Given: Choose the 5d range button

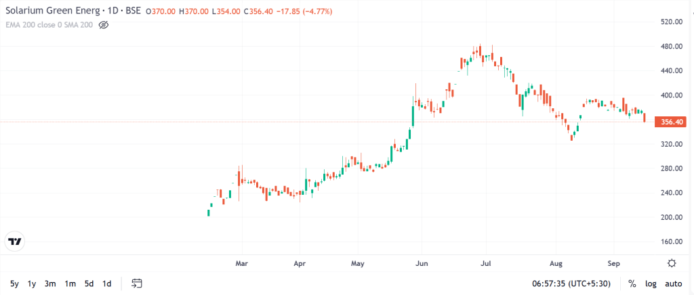Looking at the screenshot, I should click(x=89, y=283).
